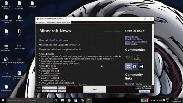
Task: Click the 'Ender Dragon can be resummoned' line
Action: click(x=57, y=83)
